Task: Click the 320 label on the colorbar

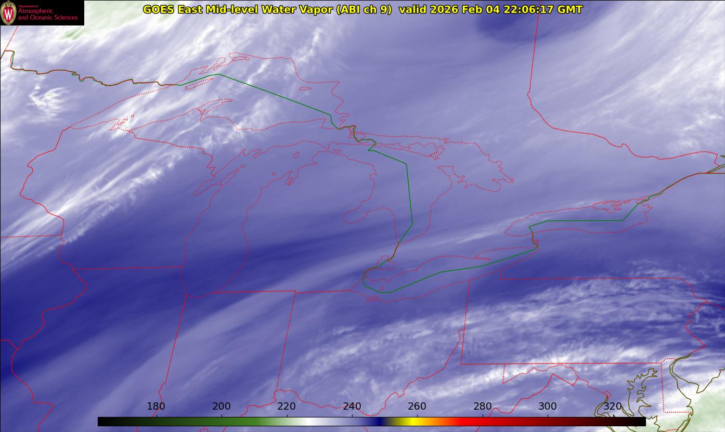Action: pos(613,407)
